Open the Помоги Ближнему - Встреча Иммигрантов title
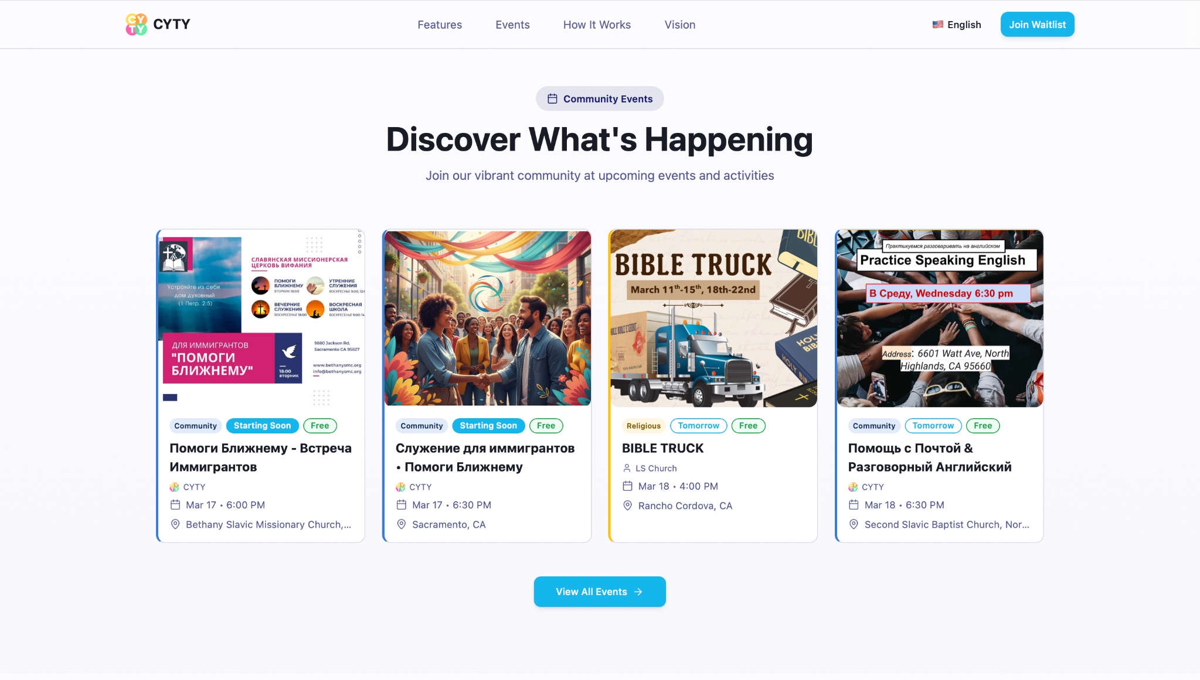The width and height of the screenshot is (1200, 680). tap(261, 457)
